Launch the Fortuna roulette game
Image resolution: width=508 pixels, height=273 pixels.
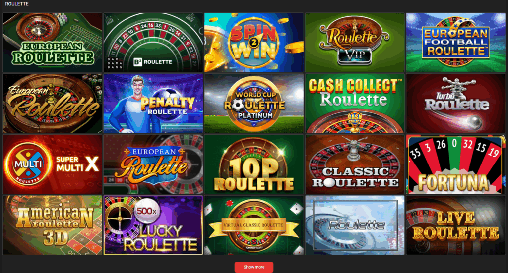[x=455, y=164]
